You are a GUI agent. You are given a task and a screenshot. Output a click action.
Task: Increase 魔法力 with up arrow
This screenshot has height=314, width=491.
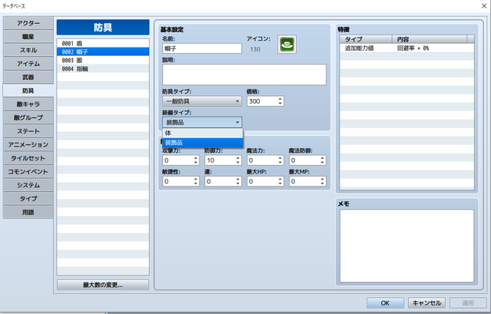pyautogui.click(x=280, y=158)
